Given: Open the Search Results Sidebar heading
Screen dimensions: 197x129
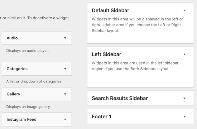Looking at the screenshot, I should 120,98.
